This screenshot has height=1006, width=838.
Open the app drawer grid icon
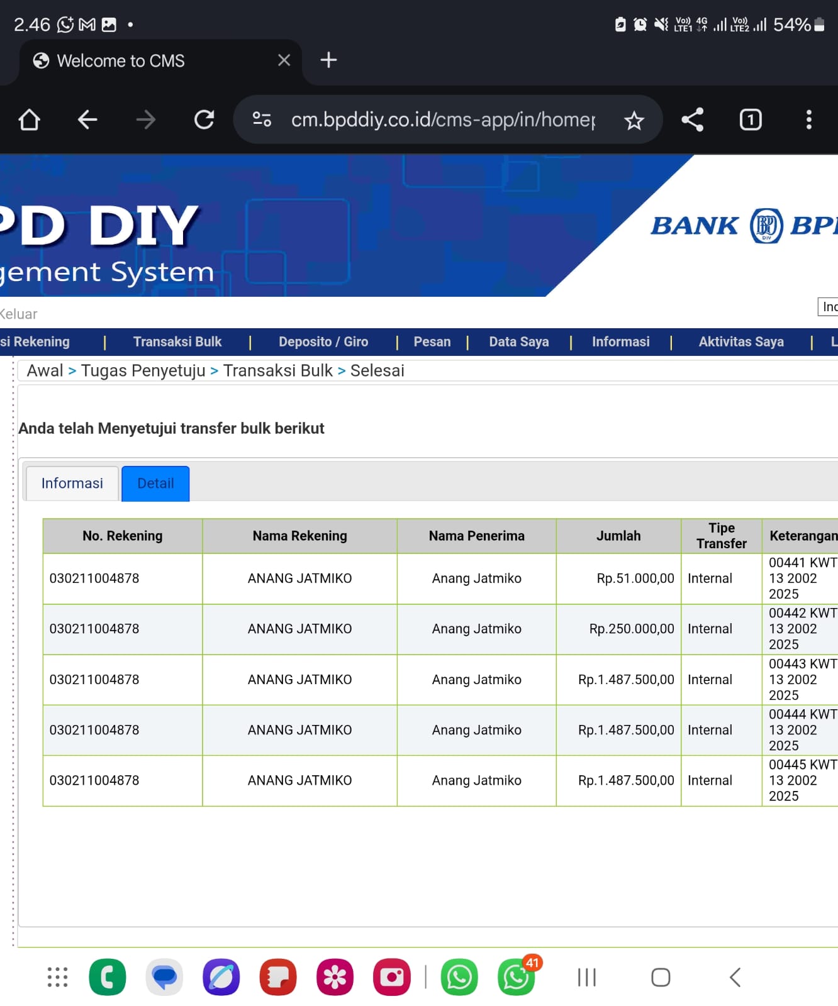tap(57, 977)
